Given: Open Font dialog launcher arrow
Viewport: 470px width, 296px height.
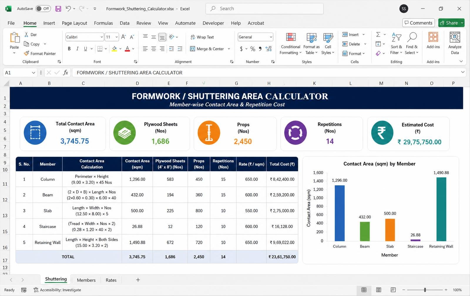Looking at the screenshot, I should [135, 62].
